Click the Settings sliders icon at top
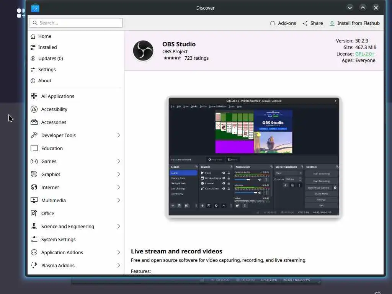This screenshot has height=294, width=392. [33, 70]
